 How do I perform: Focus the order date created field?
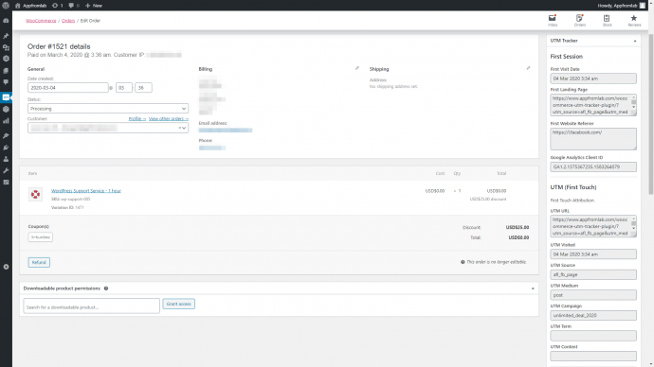tap(68, 88)
